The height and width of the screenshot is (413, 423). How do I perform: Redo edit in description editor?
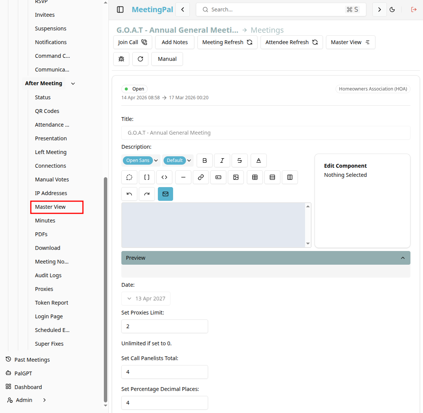click(147, 194)
